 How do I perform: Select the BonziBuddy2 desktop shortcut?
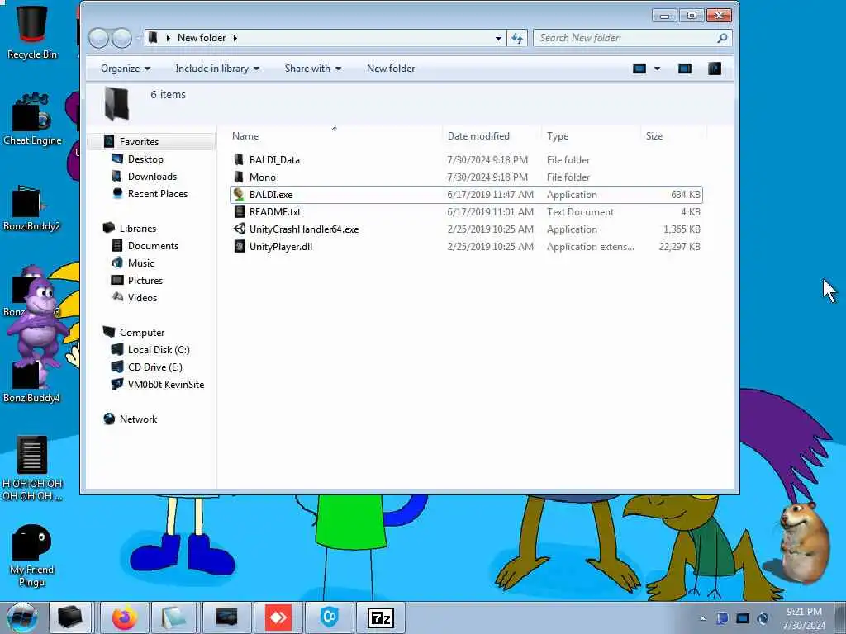tap(31, 208)
